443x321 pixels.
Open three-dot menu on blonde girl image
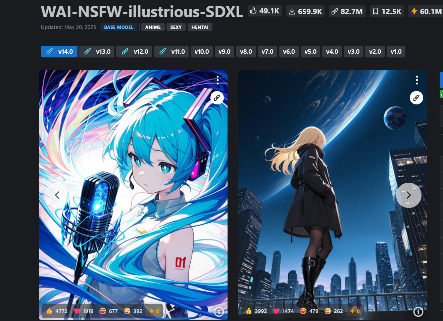(417, 80)
